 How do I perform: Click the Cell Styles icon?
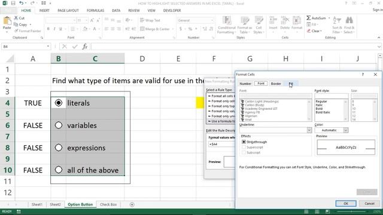[259, 20]
